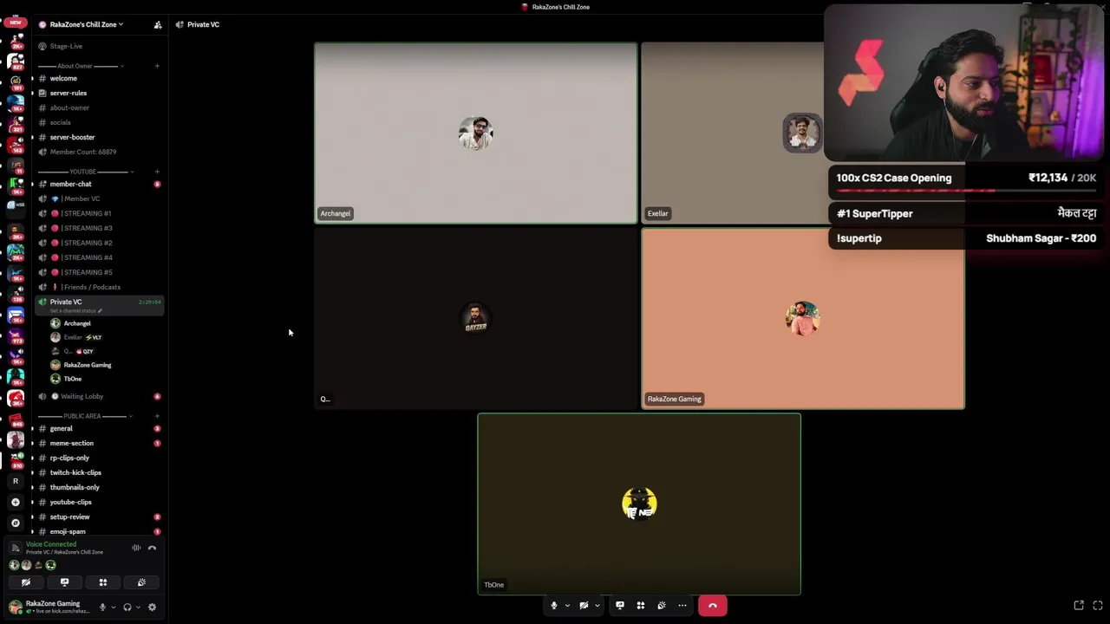The height and width of the screenshot is (624, 1110).
Task: Share screen from Voice Connected panel
Action: coord(64,582)
